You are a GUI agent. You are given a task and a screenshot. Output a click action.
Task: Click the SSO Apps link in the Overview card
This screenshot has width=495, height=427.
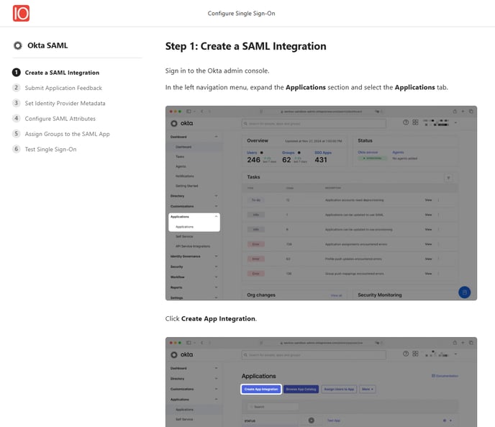[323, 153]
